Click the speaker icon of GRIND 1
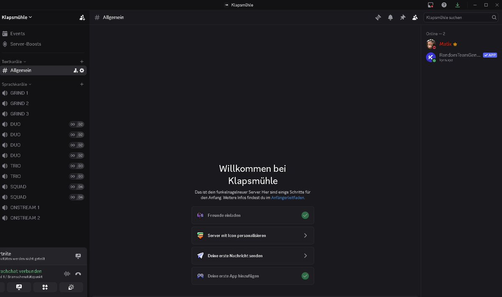Viewport: 502px width, 297px height. 5,93
